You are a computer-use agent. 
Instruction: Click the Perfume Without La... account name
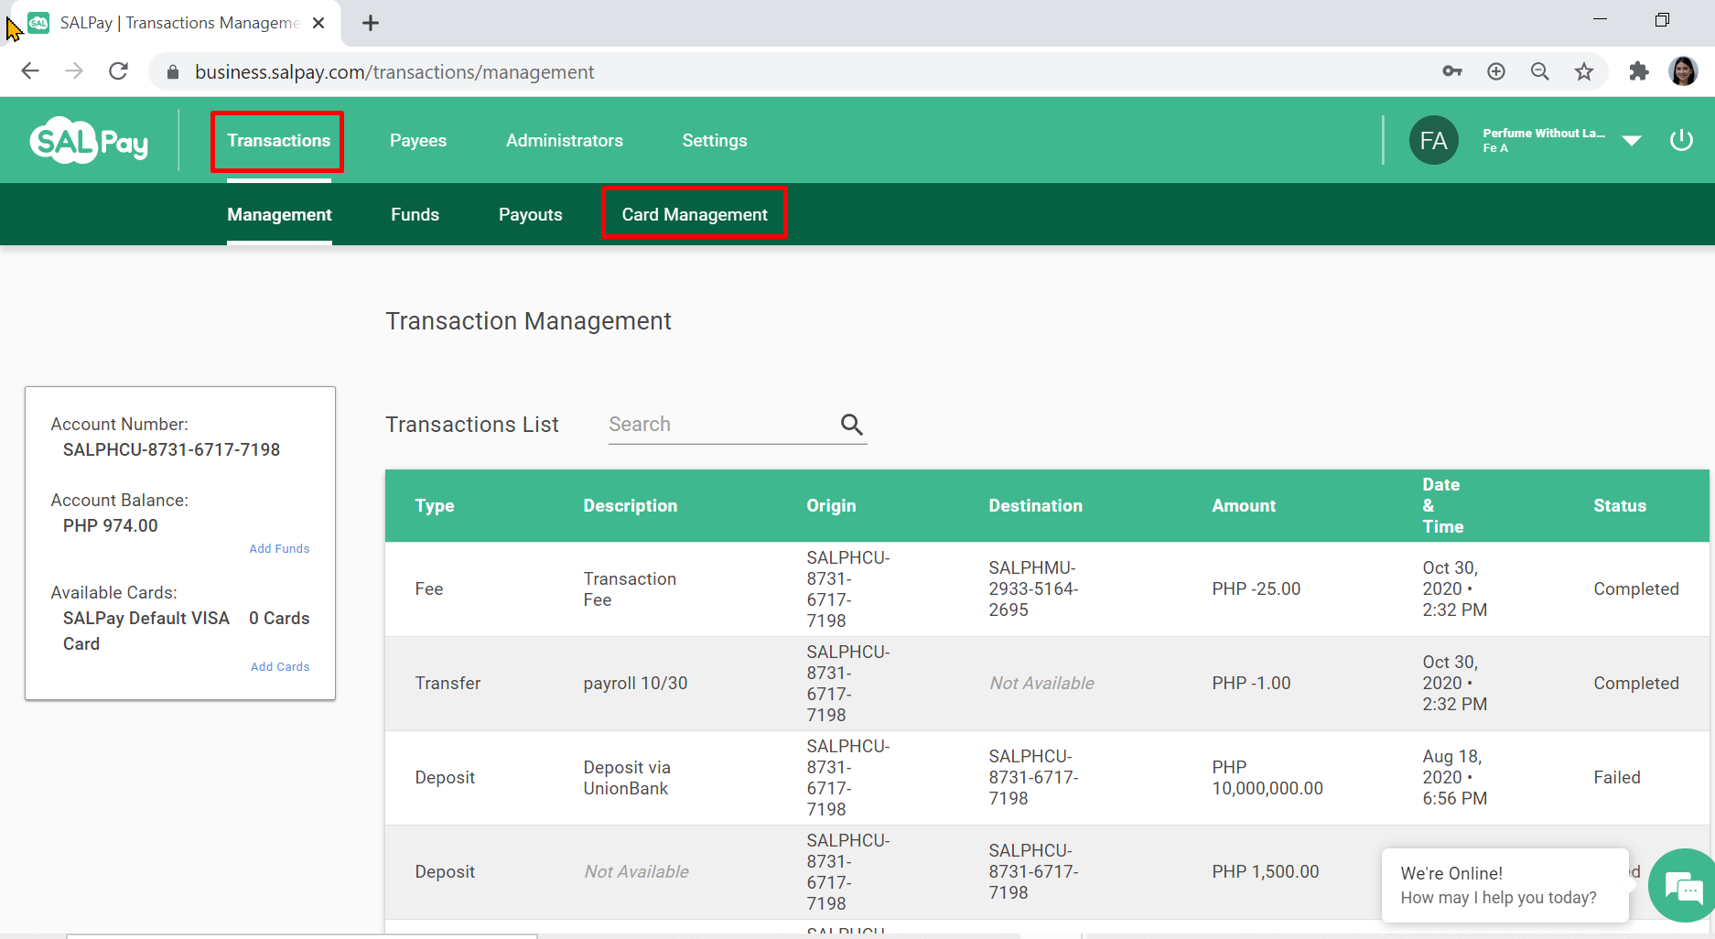point(1544,134)
